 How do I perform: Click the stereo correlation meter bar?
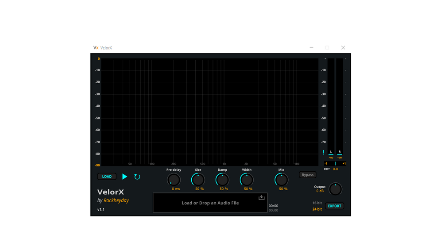click(335, 164)
